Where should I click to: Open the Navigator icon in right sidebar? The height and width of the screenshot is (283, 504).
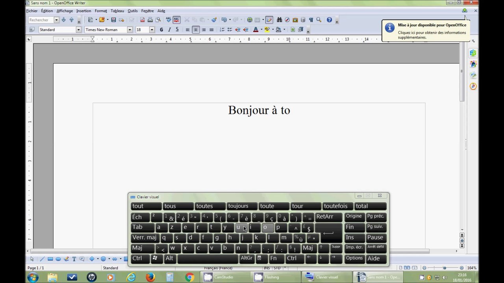click(x=473, y=86)
